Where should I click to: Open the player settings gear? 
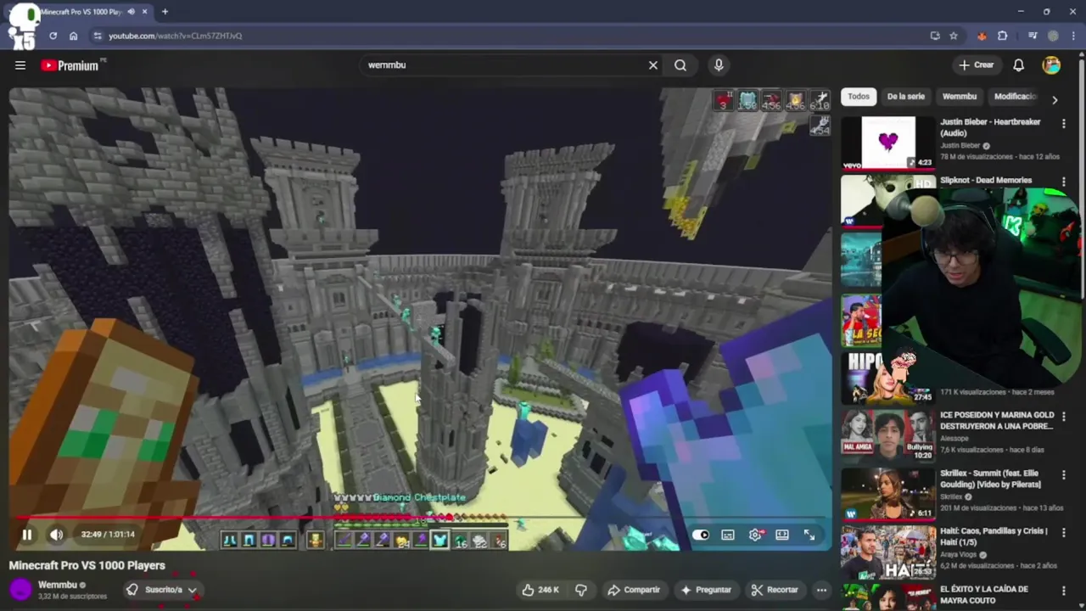pyautogui.click(x=755, y=535)
